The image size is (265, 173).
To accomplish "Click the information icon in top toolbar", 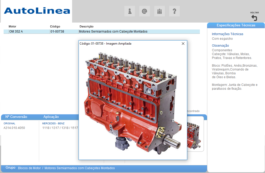I will pos(130,11).
